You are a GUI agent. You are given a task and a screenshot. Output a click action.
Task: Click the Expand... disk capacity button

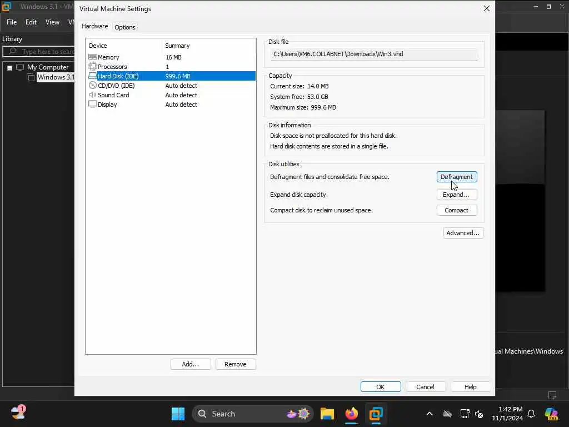tap(457, 195)
